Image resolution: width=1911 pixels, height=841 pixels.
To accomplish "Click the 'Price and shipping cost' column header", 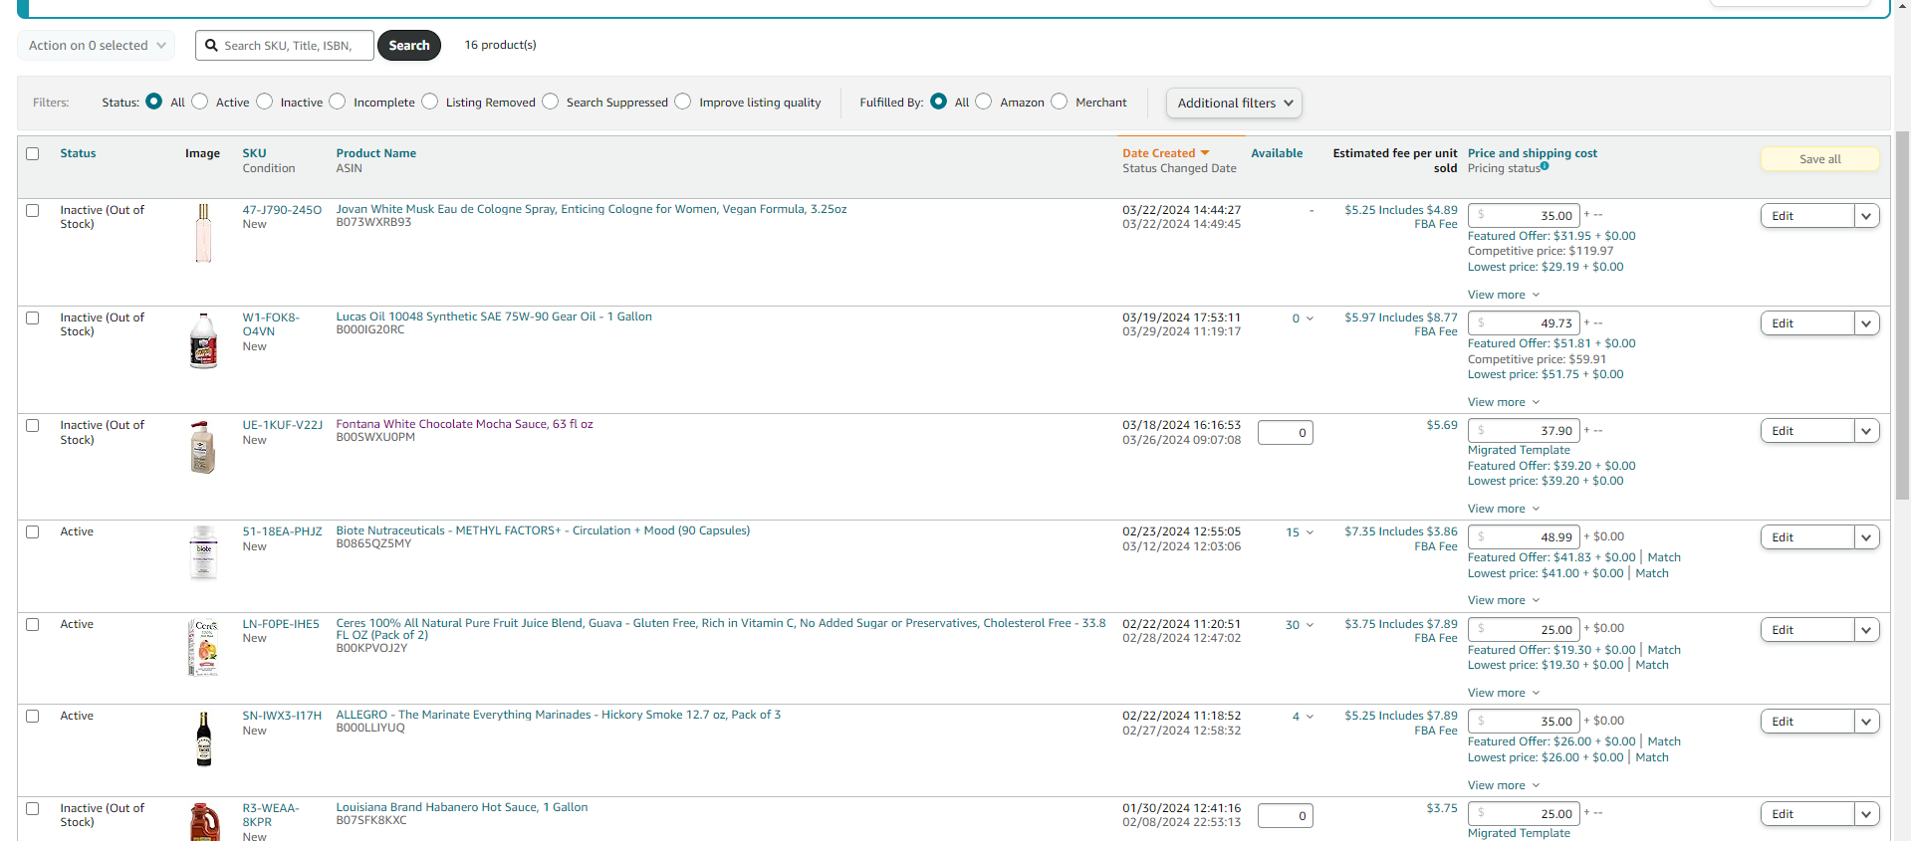I will (1532, 153).
